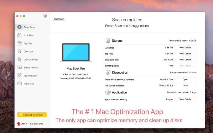Click the yellow minimize window button

click(x=21, y=16)
